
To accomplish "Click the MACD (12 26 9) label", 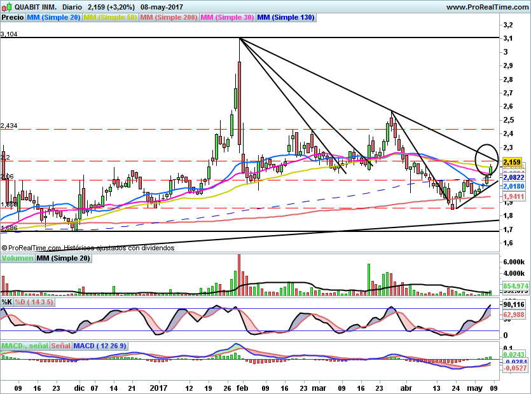I will (100, 346).
